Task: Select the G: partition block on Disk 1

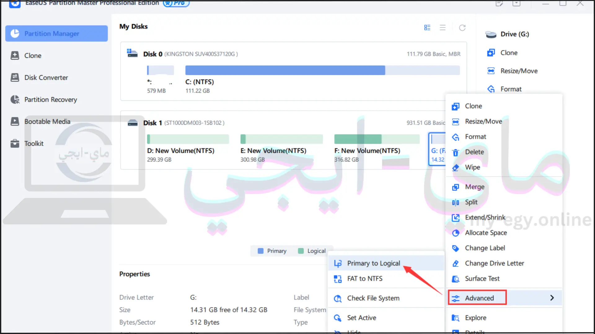Action: coord(437,149)
